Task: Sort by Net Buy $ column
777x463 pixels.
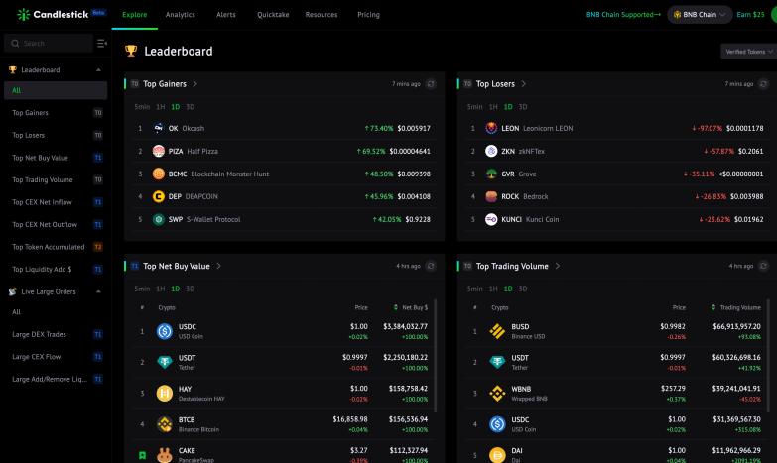Action: [410, 307]
